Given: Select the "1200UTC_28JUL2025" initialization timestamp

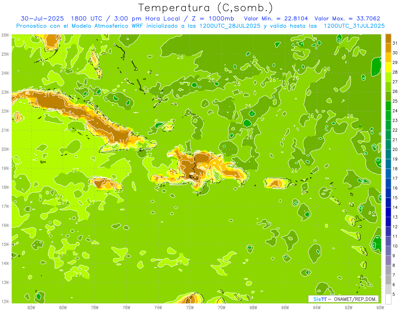Looking at the screenshot, I should point(230,26).
